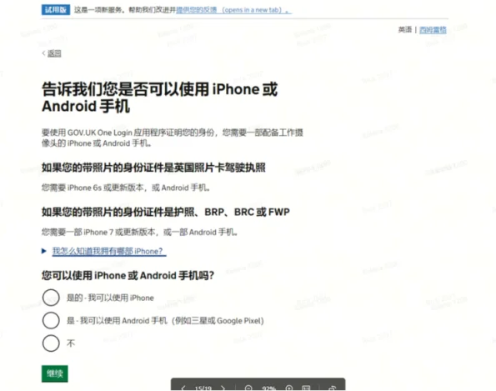496x391 pixels.
Task: Go to previous page in viewer toolbar
Action: (183, 388)
